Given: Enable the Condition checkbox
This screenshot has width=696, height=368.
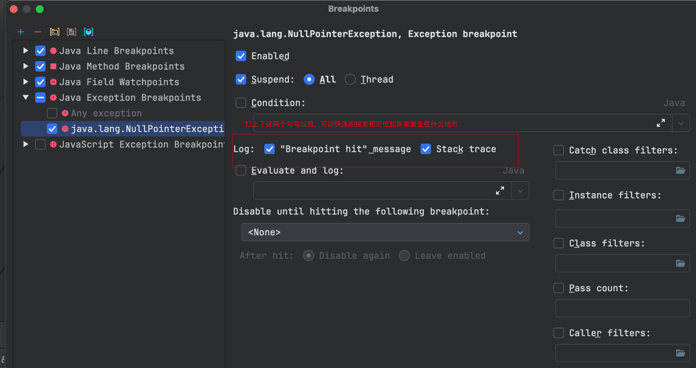Looking at the screenshot, I should (241, 103).
